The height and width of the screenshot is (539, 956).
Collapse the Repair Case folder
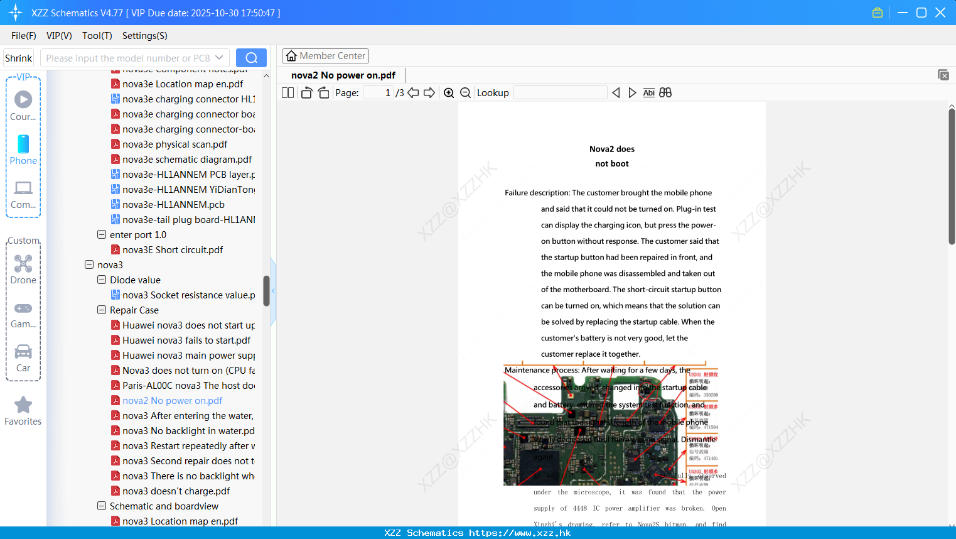pyautogui.click(x=102, y=310)
